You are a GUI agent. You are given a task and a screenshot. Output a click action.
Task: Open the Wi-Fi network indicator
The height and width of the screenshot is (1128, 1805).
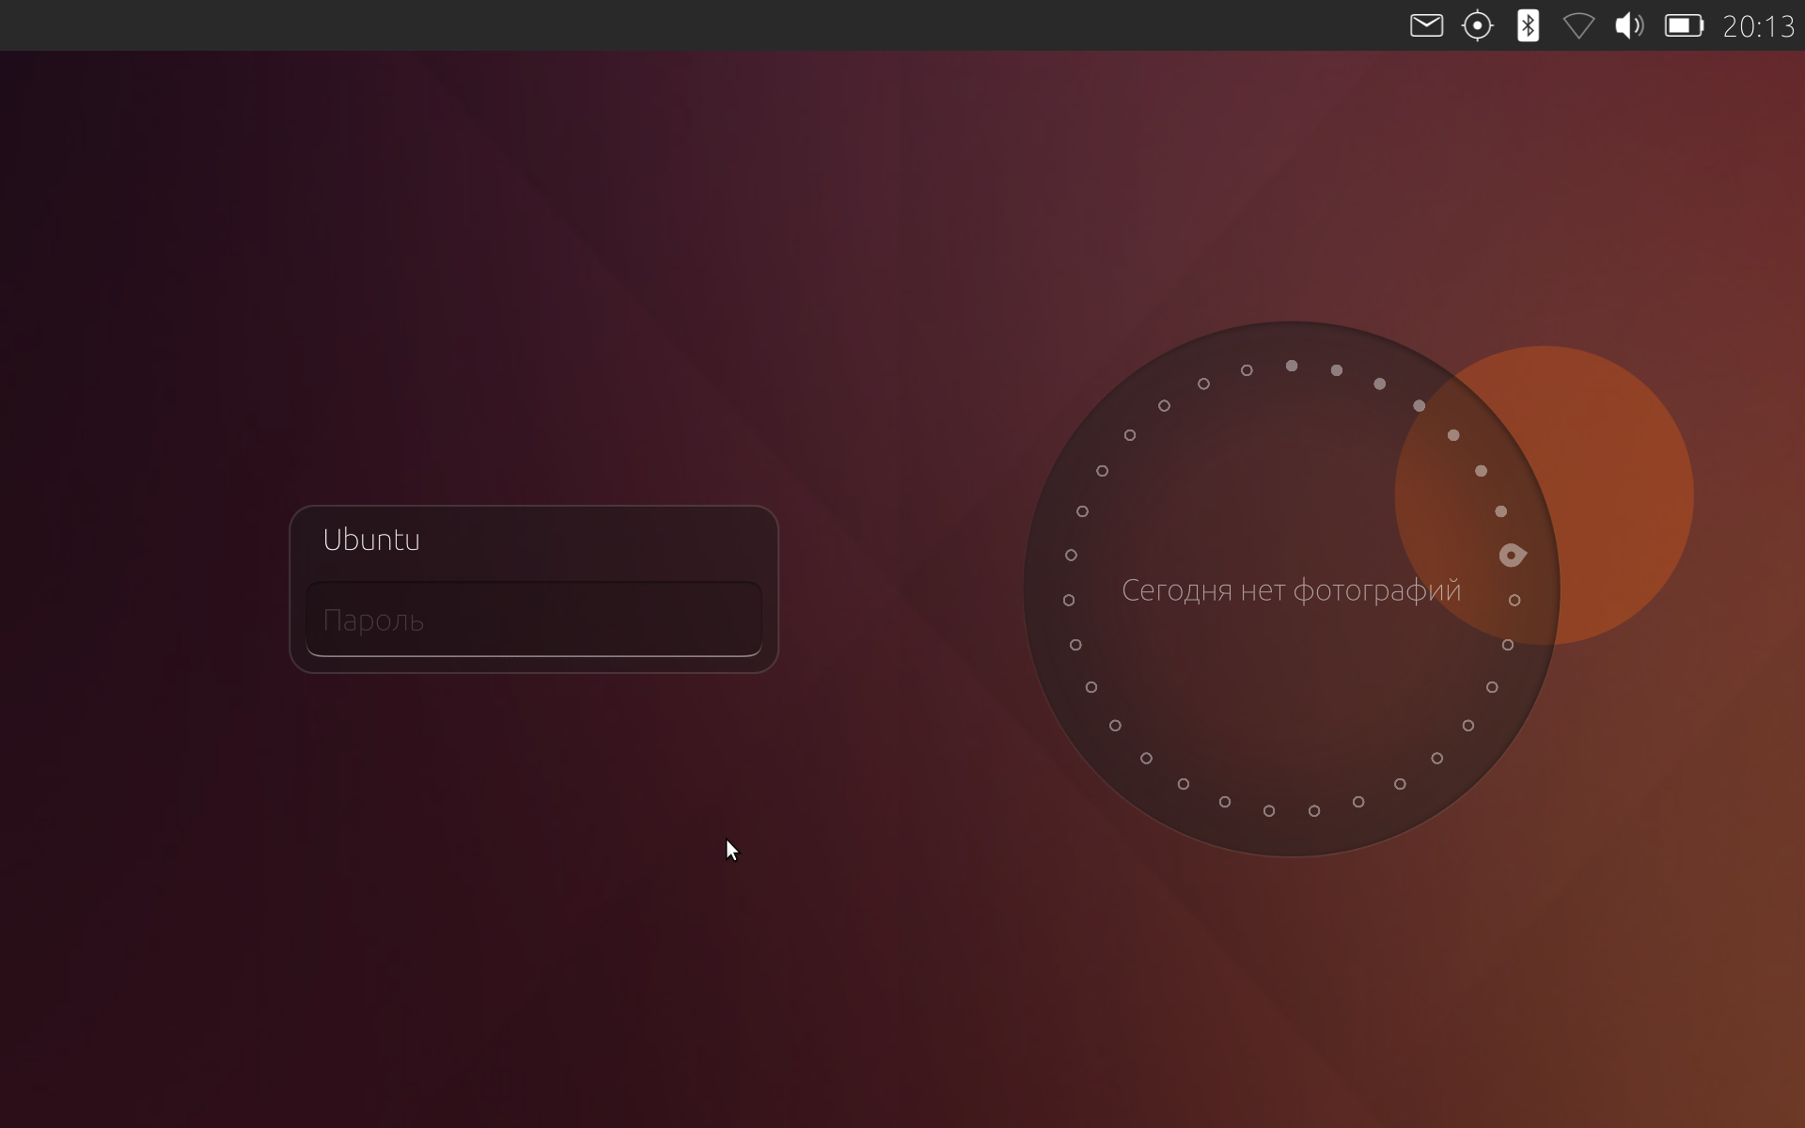[1578, 25]
